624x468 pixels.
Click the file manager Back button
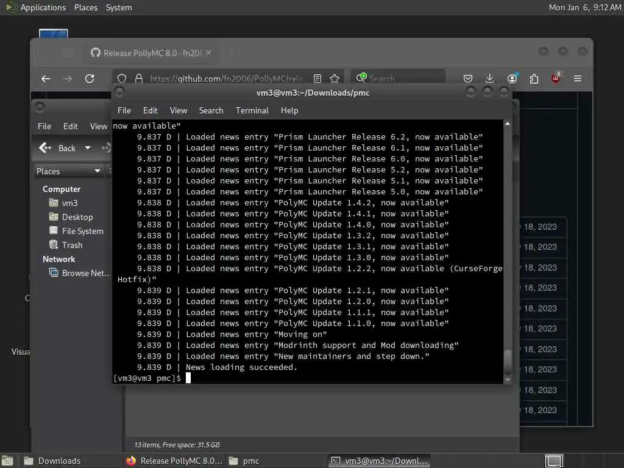tap(57, 148)
